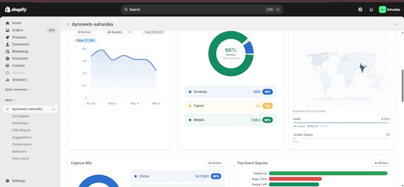This screenshot has height=187, width=404.
Task: Click the app icon beside dynoweb-sahasika title
Action: pyautogui.click(x=68, y=24)
